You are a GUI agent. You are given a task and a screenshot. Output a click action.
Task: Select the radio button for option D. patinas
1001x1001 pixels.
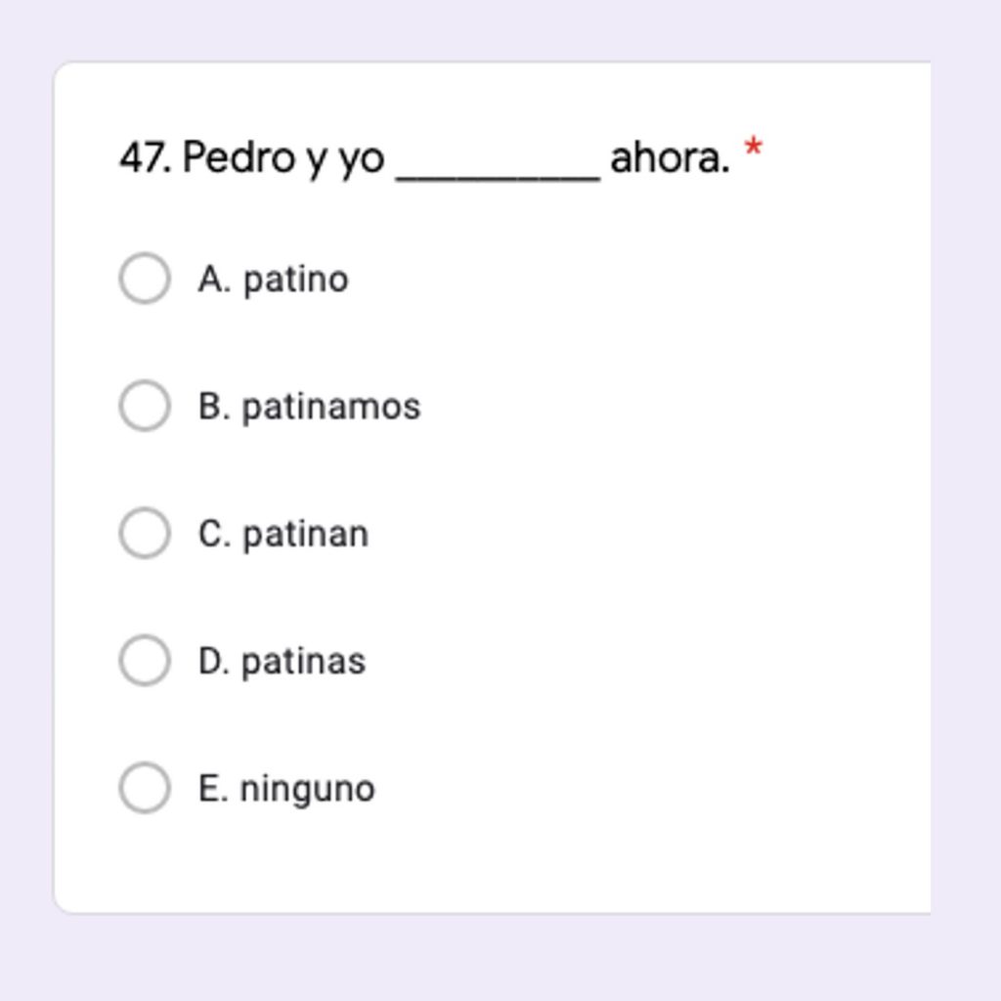click(145, 660)
